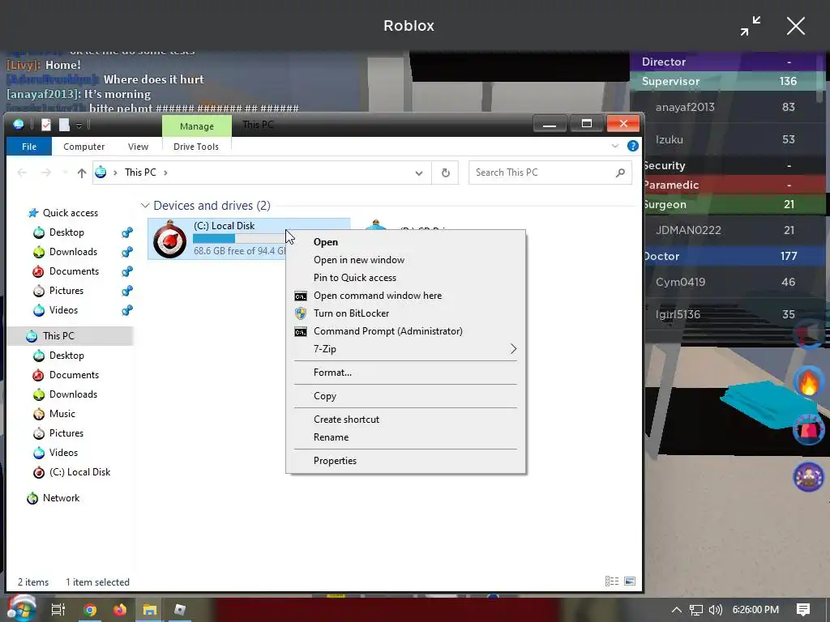
Task: Select This PC in the navigation pane
Action: 70,336
